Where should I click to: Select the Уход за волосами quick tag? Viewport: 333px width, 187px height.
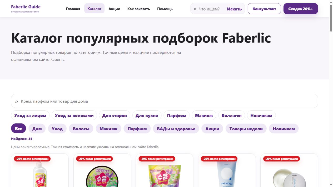(x=74, y=115)
